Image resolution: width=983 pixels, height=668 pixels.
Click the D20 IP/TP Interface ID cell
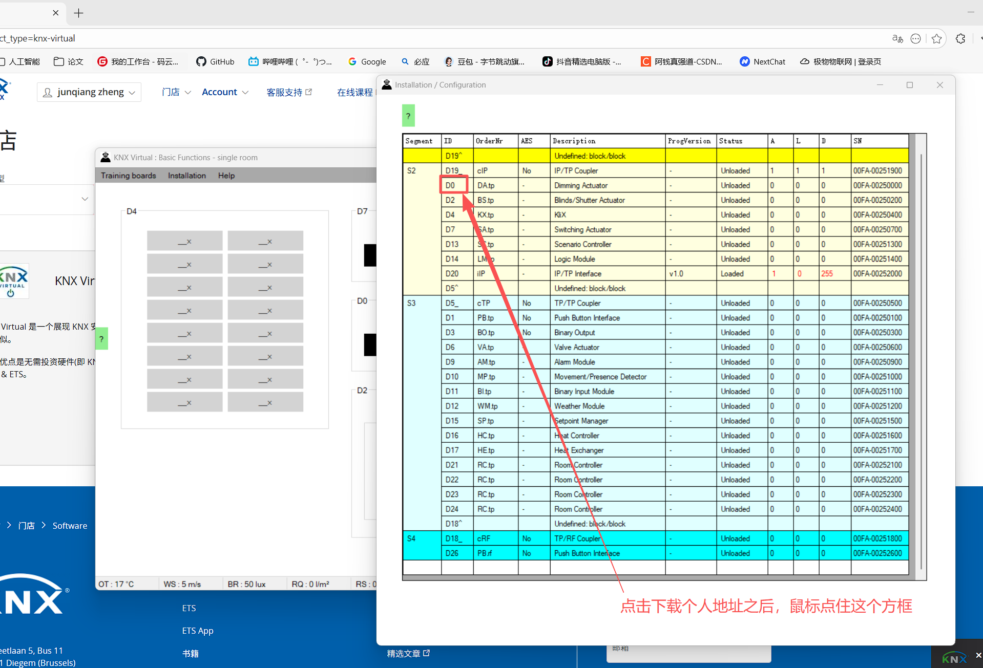[457, 274]
